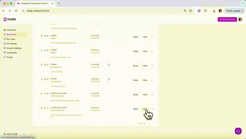This screenshot has width=246, height=139.
Task: Open the site information icon beside URL
Action: click(23, 11)
